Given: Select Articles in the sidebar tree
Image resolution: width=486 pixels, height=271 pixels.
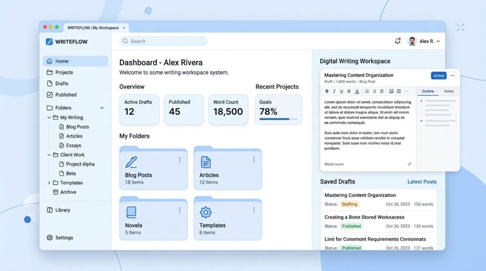Looking at the screenshot, I should (x=71, y=136).
